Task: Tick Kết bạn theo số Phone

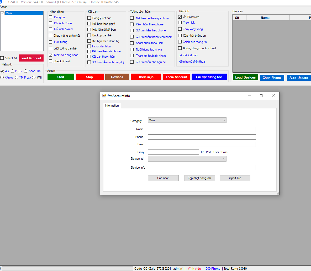Action: pyautogui.click(x=89, y=51)
